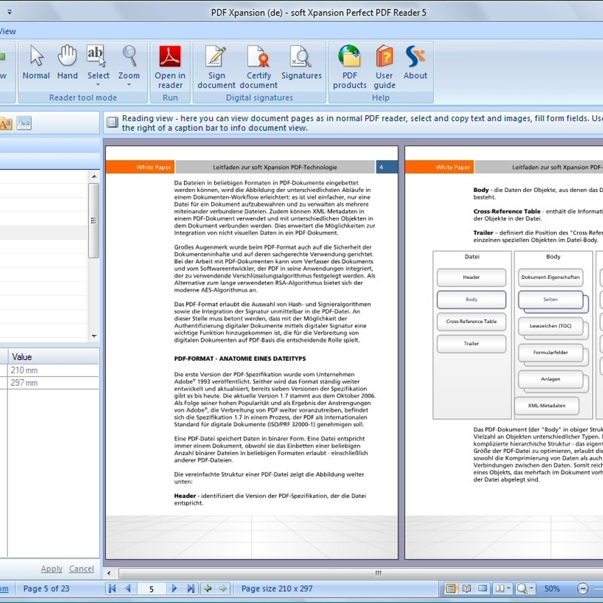Click the page number 4 header box
603x603 pixels.
tap(386, 167)
